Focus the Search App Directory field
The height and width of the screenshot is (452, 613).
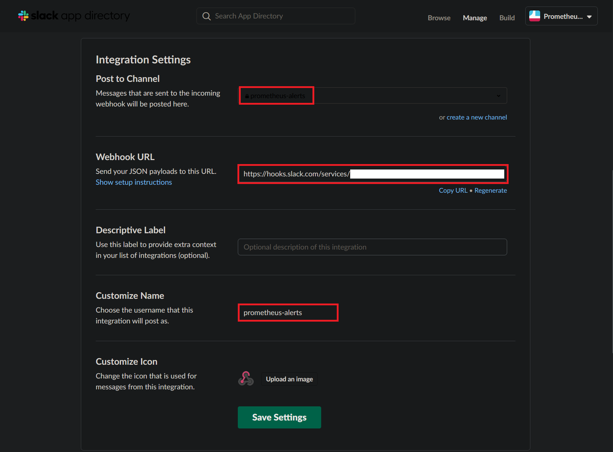tap(276, 16)
